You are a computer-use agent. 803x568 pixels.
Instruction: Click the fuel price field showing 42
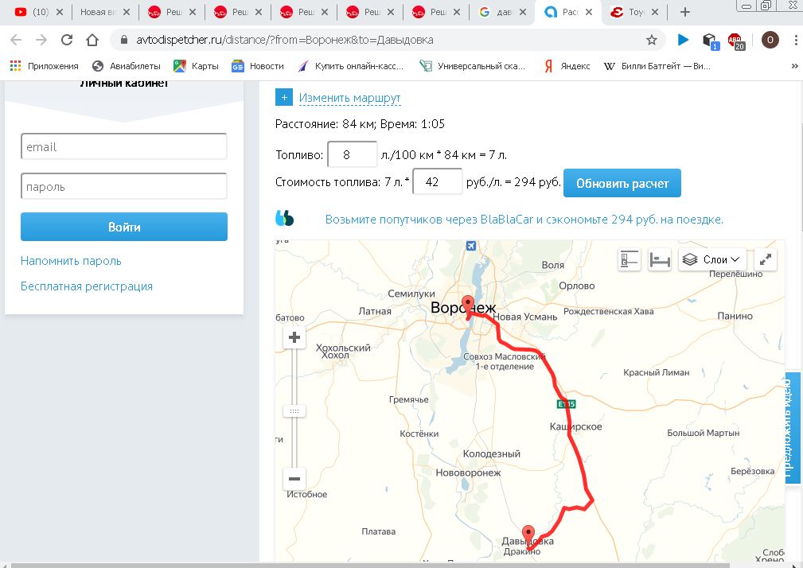[438, 181]
